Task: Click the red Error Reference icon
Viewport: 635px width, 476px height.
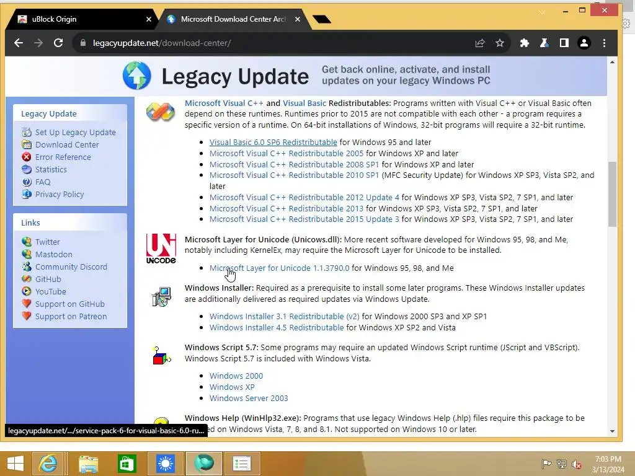Action: (27, 157)
